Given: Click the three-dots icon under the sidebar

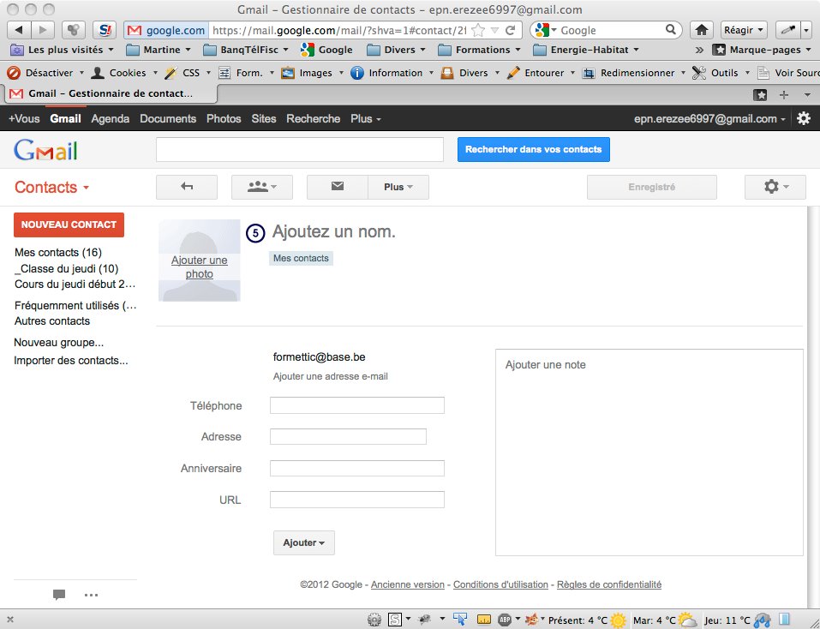Looking at the screenshot, I should click(91, 595).
